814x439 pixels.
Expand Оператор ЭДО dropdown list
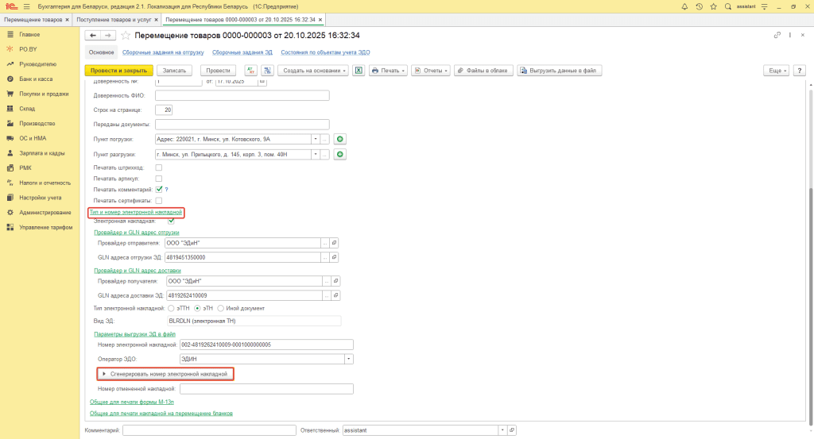349,359
